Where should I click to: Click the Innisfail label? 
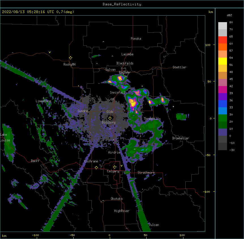click(x=117, y=93)
